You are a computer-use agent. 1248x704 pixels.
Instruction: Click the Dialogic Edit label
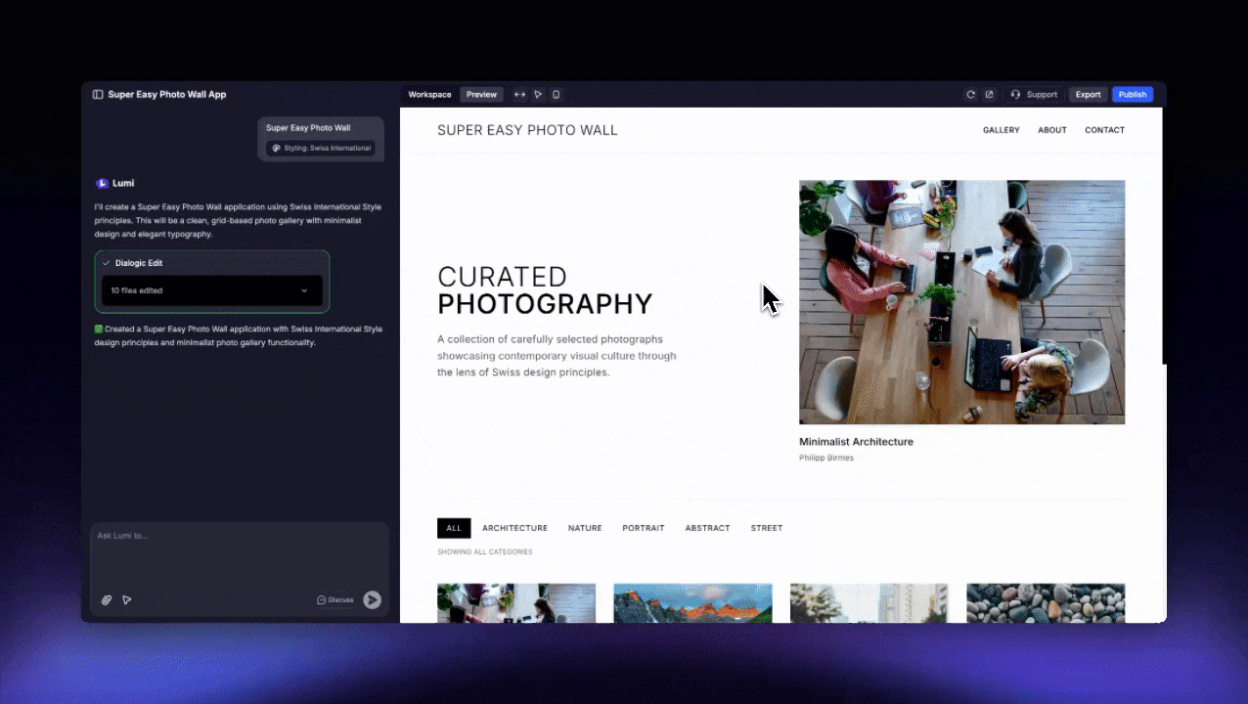(139, 263)
